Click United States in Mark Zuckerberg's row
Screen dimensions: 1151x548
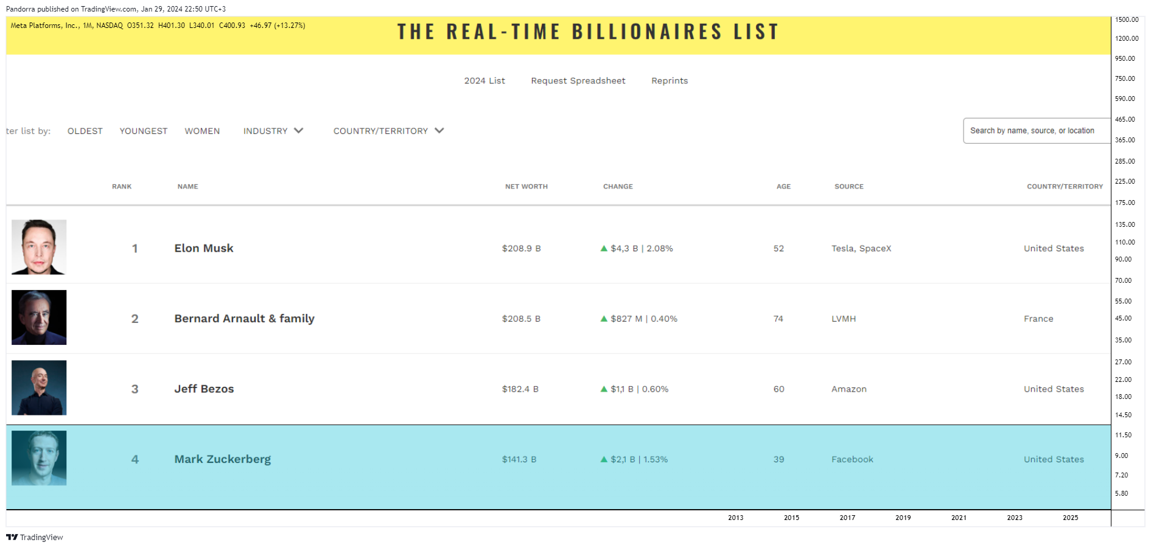click(1054, 459)
